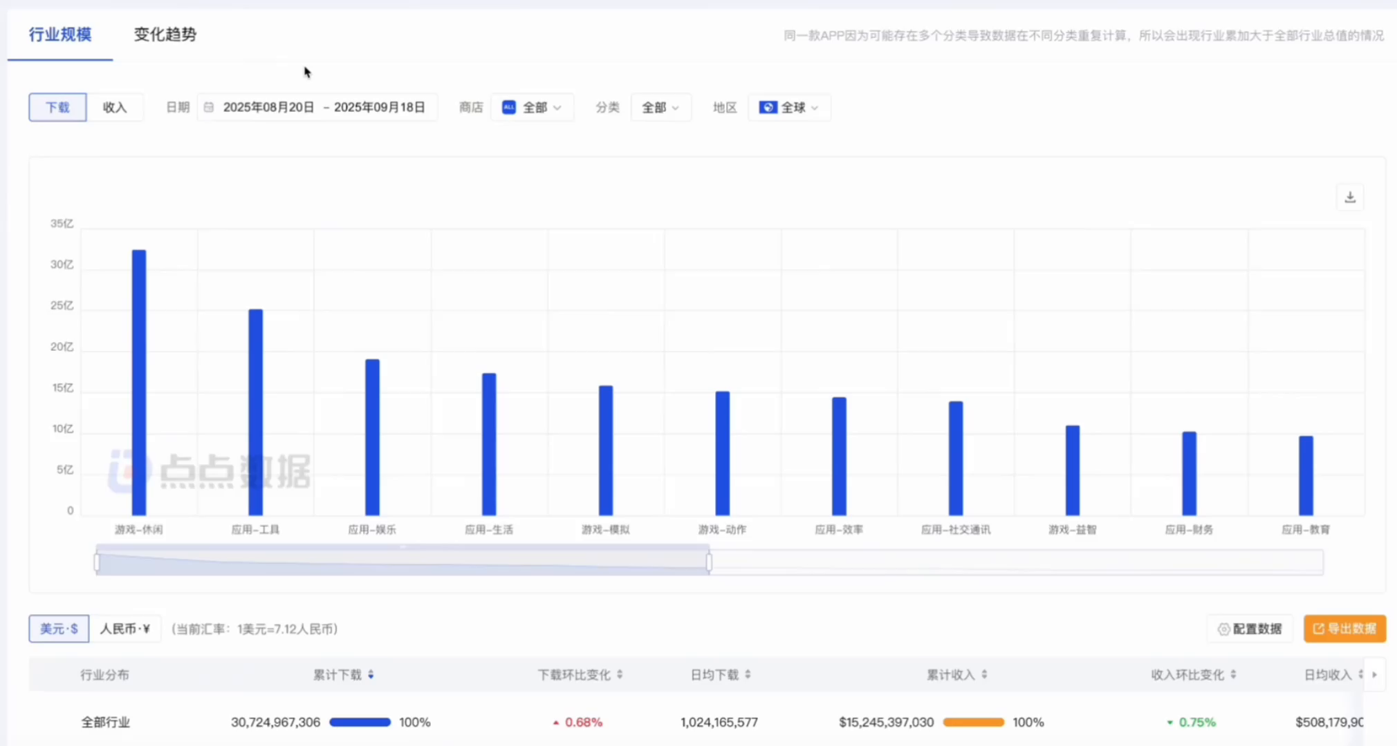This screenshot has width=1397, height=746.
Task: Switch currency to 人民币·¥
Action: [x=125, y=629]
